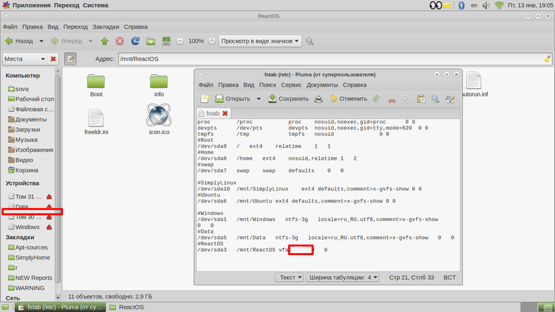Open the Просмотр в виде значков dropdown

point(260,41)
